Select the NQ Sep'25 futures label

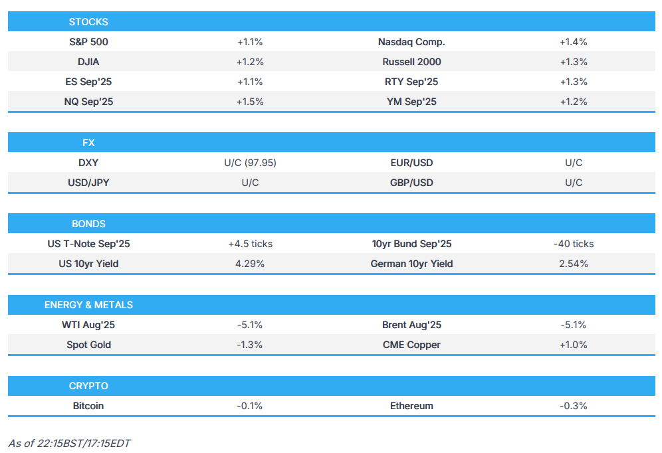(x=88, y=102)
